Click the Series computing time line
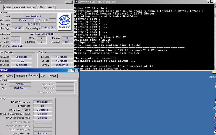 (x=100, y=37)
